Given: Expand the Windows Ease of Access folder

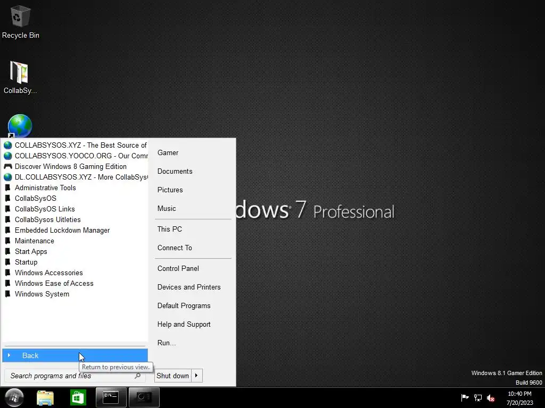Looking at the screenshot, I should tap(75, 284).
